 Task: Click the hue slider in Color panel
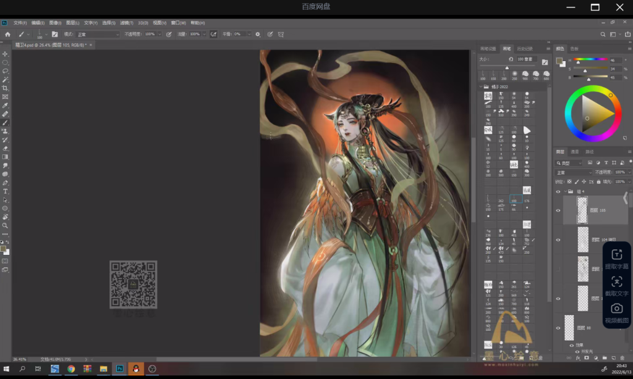590,60
